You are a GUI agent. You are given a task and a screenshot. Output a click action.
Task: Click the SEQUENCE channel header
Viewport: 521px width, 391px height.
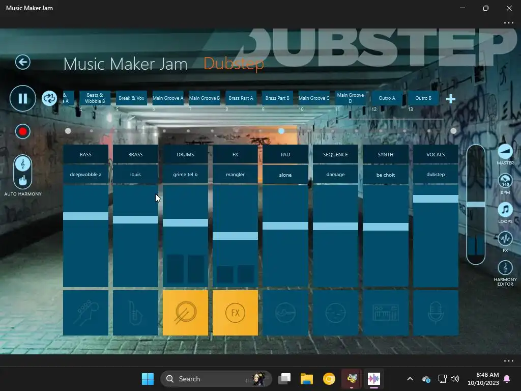pyautogui.click(x=336, y=154)
